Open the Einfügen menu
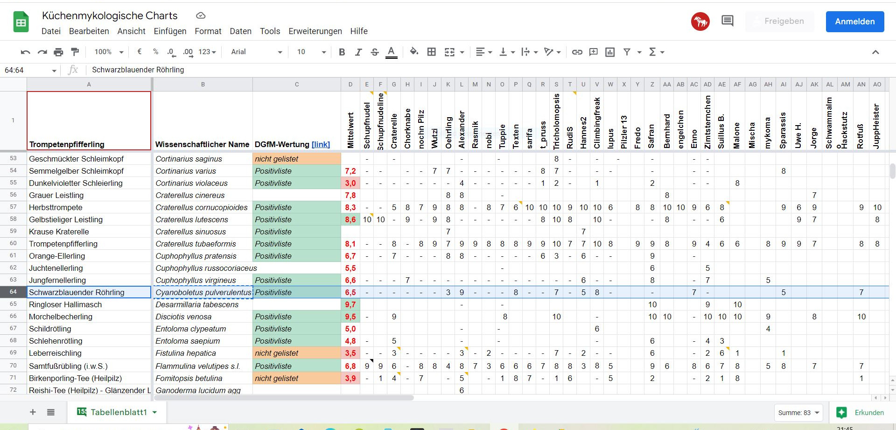Viewport: 896px width, 430px height. tap(170, 31)
